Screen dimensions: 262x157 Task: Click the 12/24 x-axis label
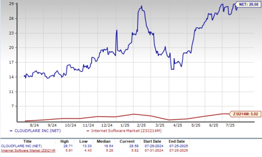click(x=107, y=125)
